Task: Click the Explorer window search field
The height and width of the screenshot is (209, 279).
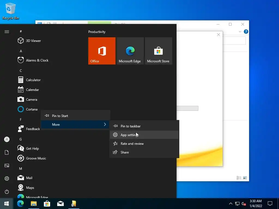Action: pos(234,41)
